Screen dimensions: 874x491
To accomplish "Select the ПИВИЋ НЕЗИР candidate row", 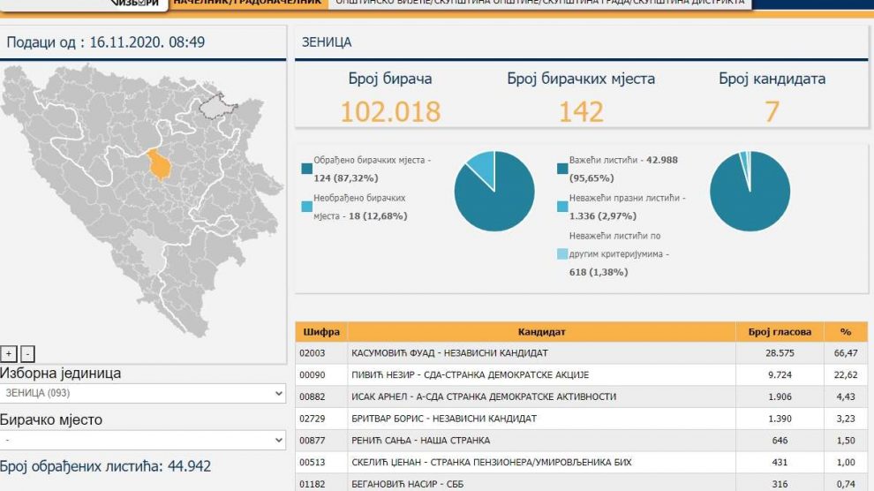I will (x=542, y=374).
